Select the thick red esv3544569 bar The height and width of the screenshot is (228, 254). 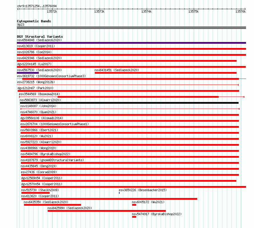click(138, 97)
